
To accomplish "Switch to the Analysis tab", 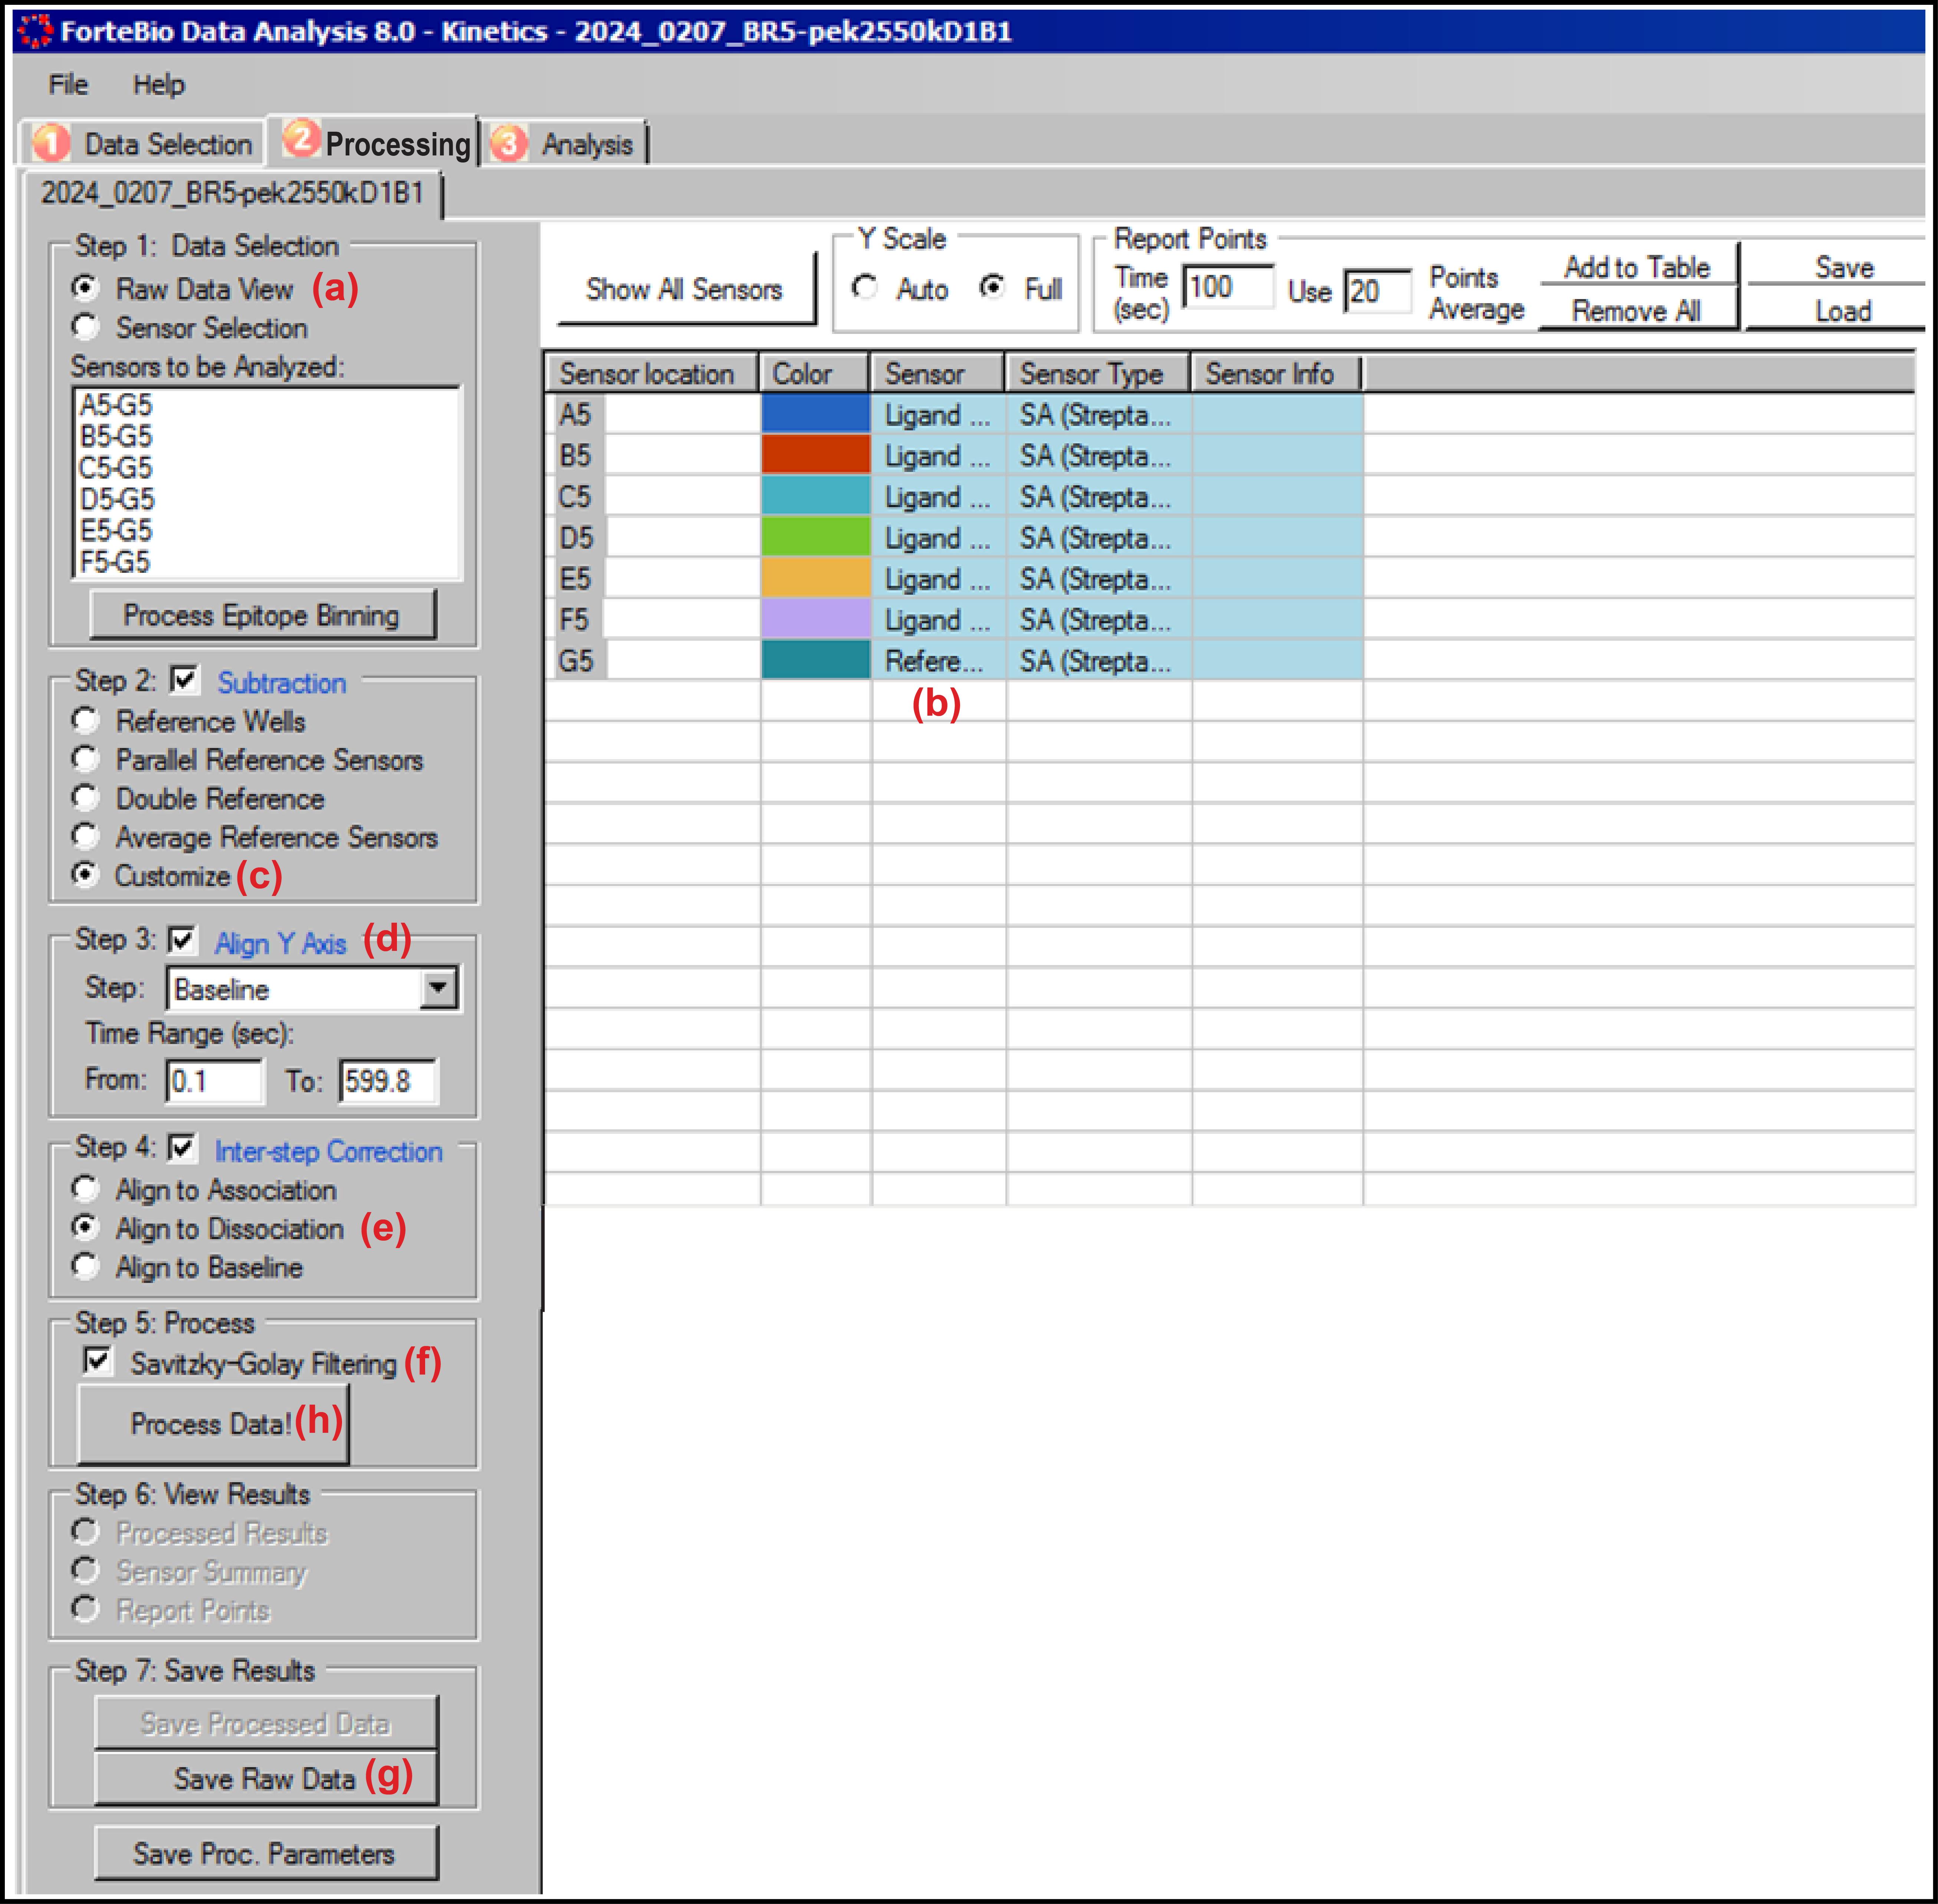I will pyautogui.click(x=566, y=144).
